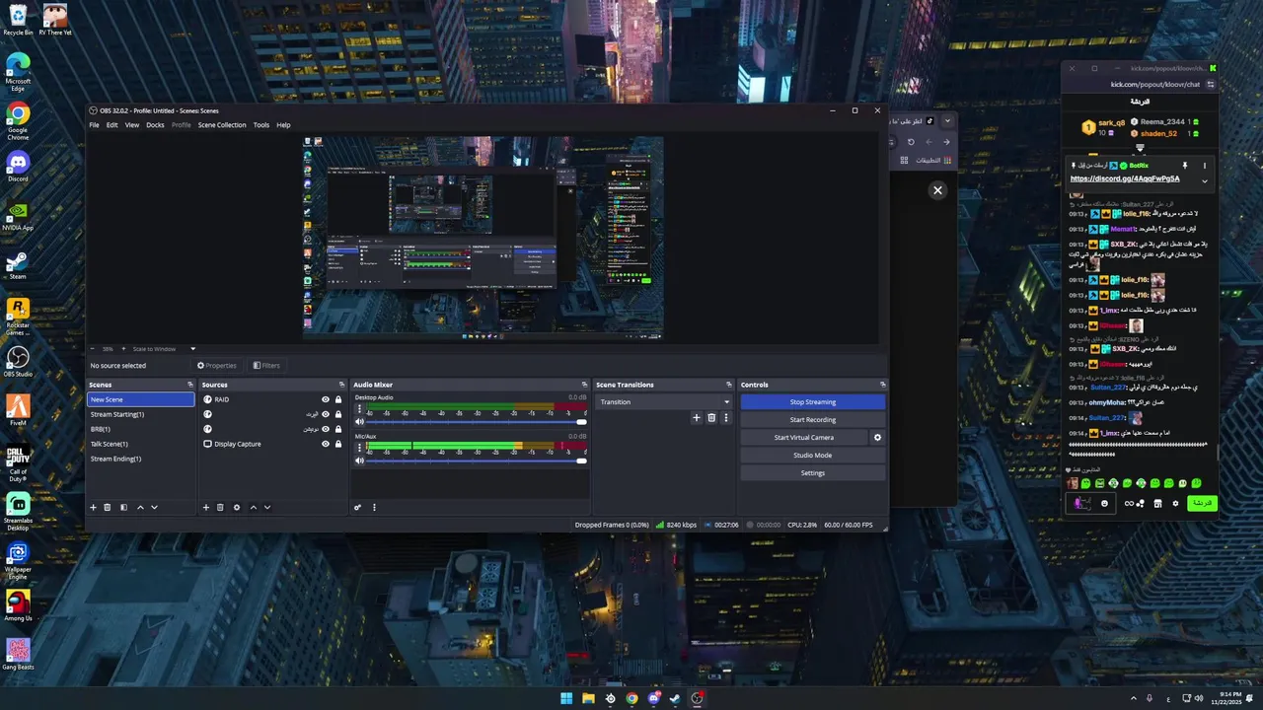Click the OBS preview canvas thumbnail
This screenshot has width=1263, height=710.
(x=483, y=239)
